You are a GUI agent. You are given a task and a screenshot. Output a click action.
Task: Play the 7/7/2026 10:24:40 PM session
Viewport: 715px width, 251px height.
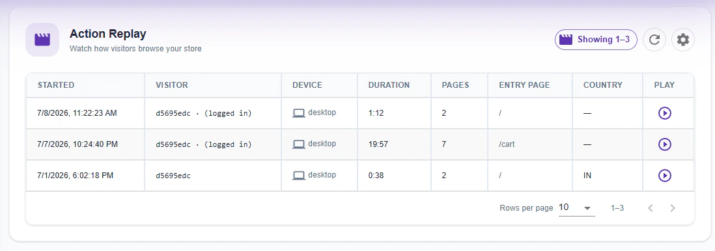click(664, 144)
